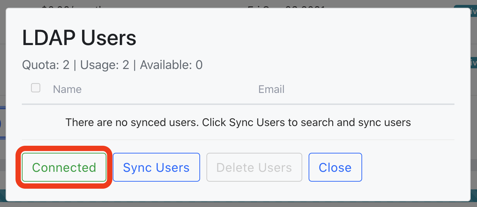Screen dimensions: 477x207
Task: Click the LDAP Users dialog title
Action: click(x=79, y=38)
